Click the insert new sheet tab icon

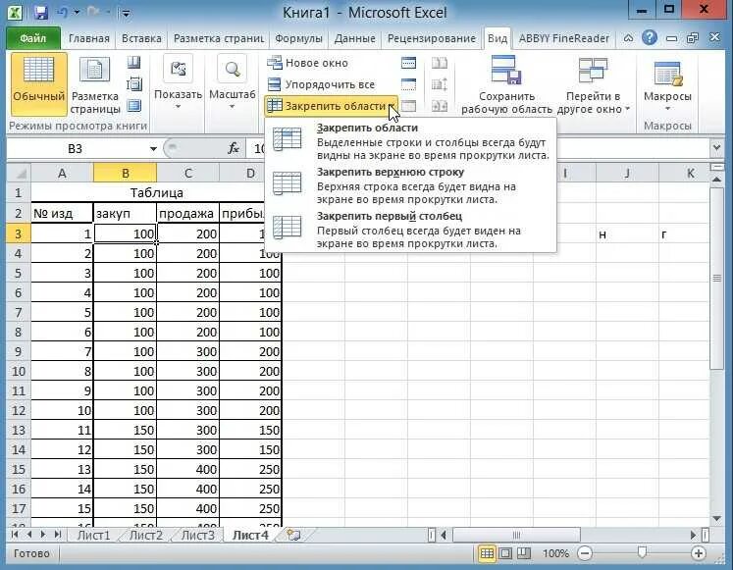coord(293,535)
